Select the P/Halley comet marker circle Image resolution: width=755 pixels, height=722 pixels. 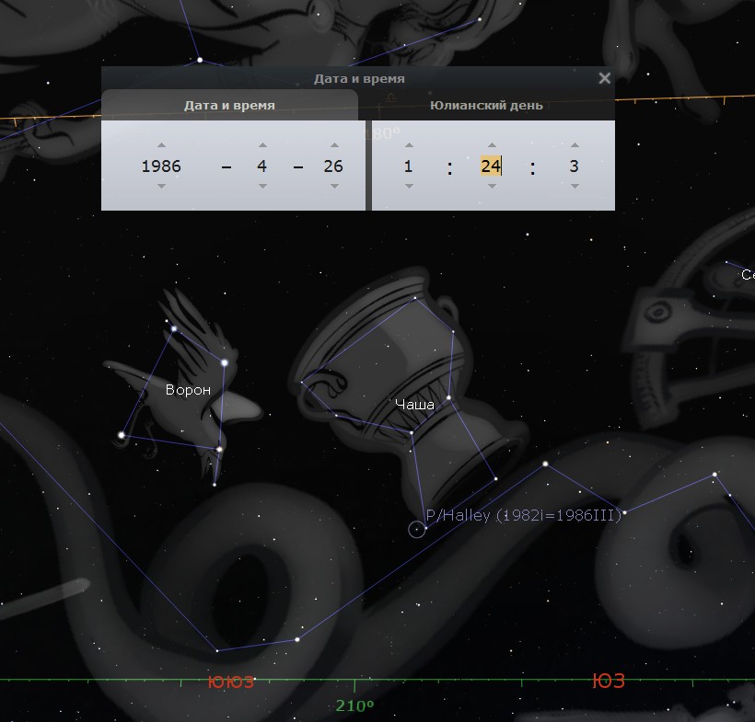pos(417,530)
